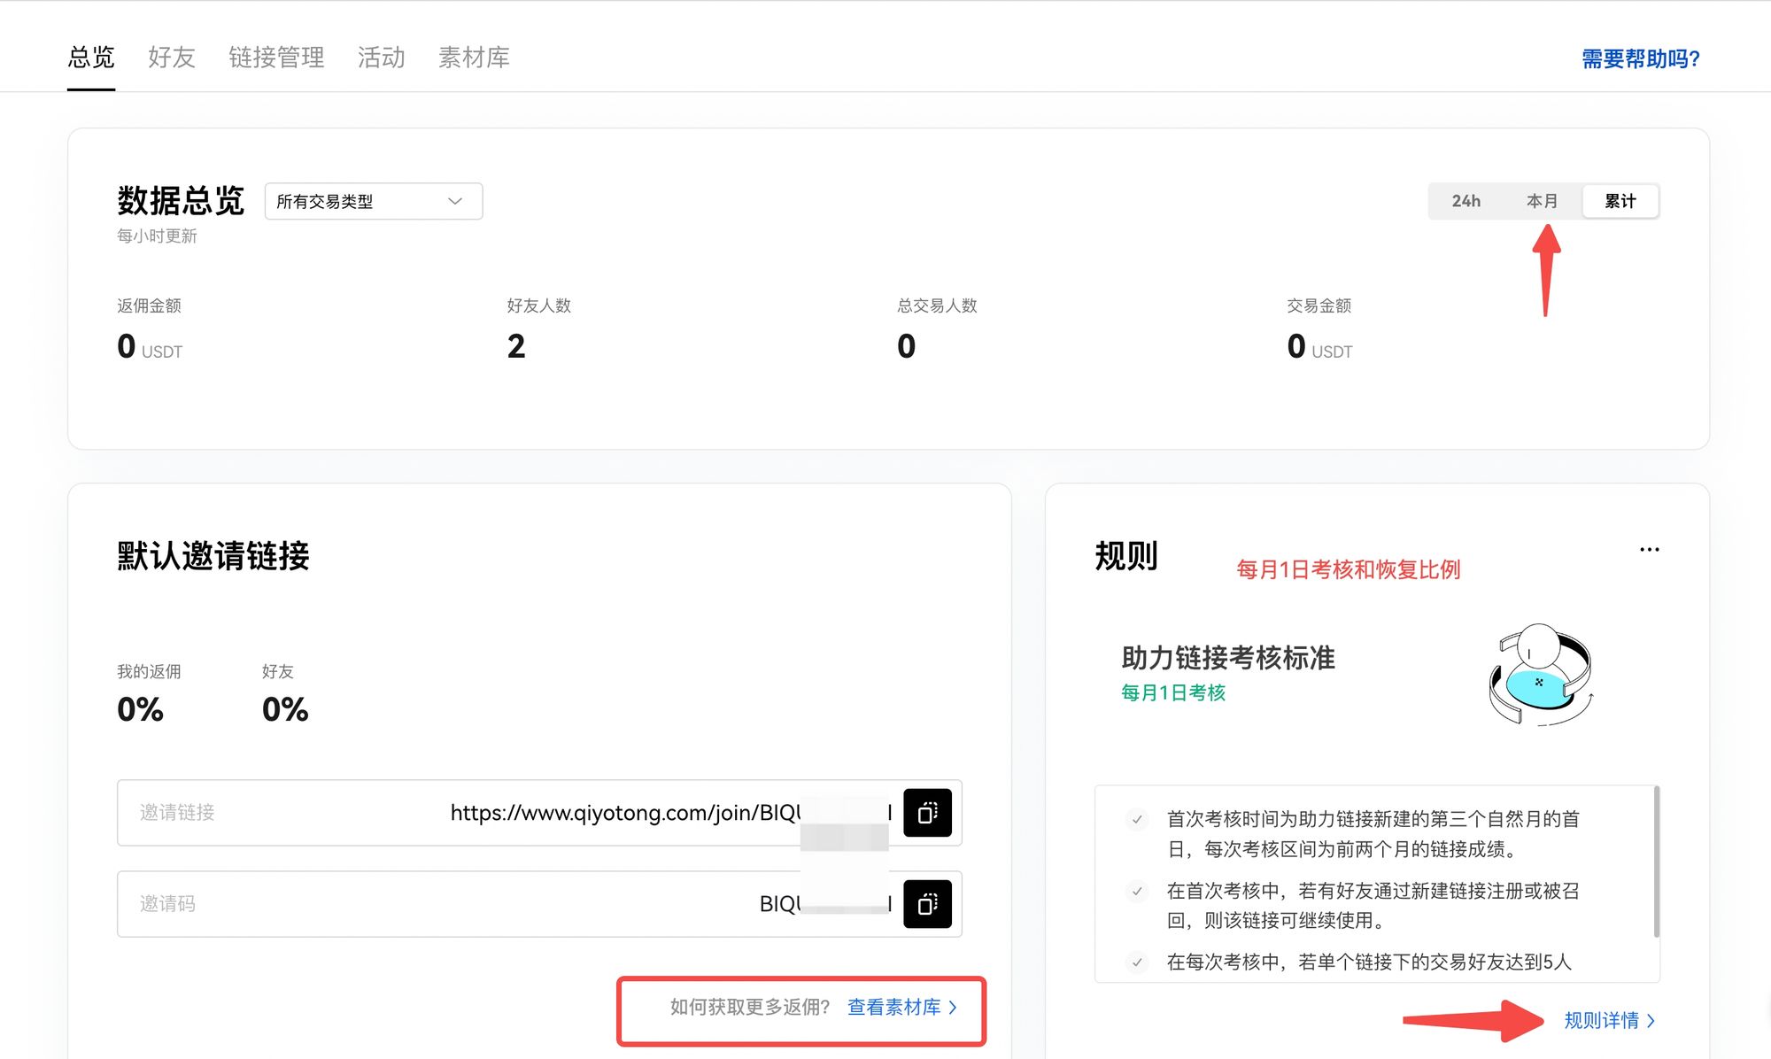This screenshot has width=1771, height=1059.
Task: Click the rules list scrollbar
Action: pyautogui.click(x=1656, y=862)
